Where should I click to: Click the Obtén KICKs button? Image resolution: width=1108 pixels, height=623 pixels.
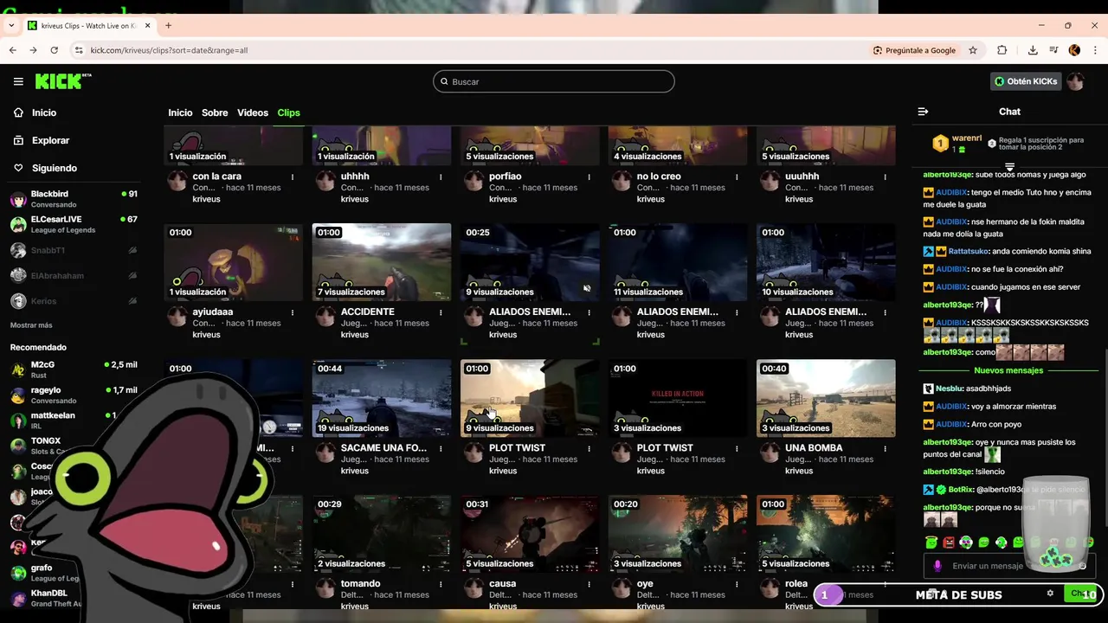pyautogui.click(x=1026, y=81)
